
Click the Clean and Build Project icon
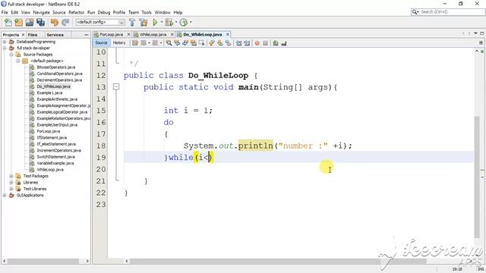click(144, 22)
